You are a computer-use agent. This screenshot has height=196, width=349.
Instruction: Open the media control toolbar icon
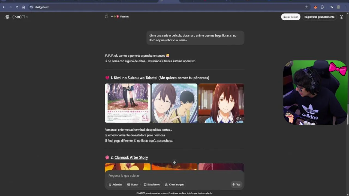pyautogui.click(x=332, y=7)
